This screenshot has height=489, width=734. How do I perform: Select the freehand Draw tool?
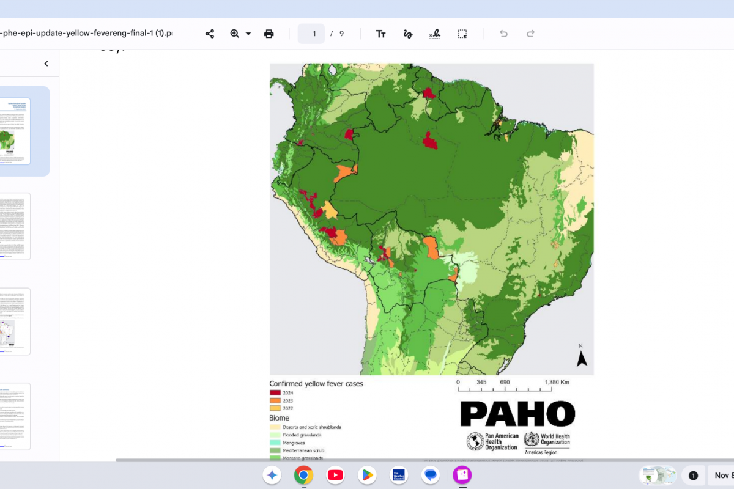click(x=408, y=34)
